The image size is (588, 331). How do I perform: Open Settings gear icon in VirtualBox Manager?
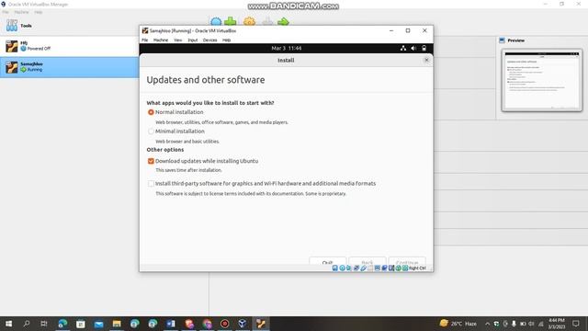click(249, 21)
